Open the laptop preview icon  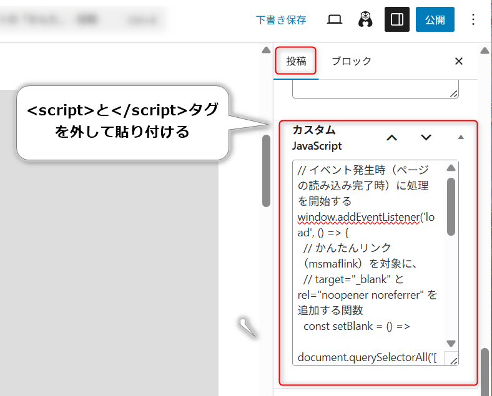click(335, 19)
